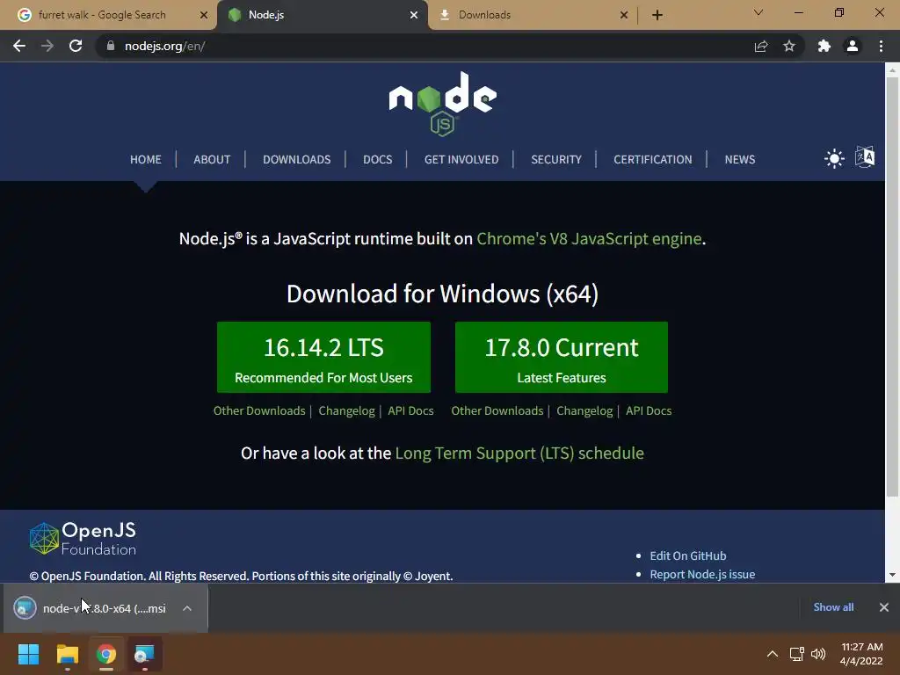
Task: Open the installer icon in taskbar
Action: [x=145, y=654]
